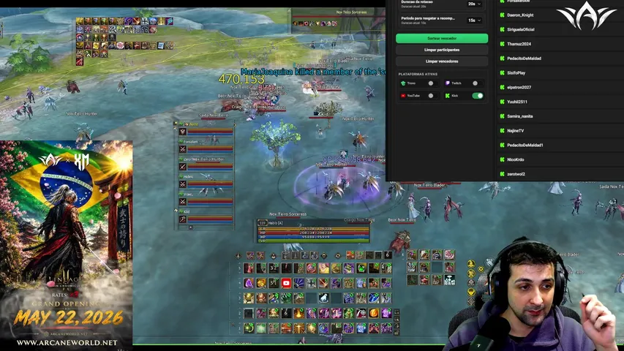The width and height of the screenshot is (624, 351).
Task: Select participant Thamuz2024 in the list
Action: click(x=519, y=44)
